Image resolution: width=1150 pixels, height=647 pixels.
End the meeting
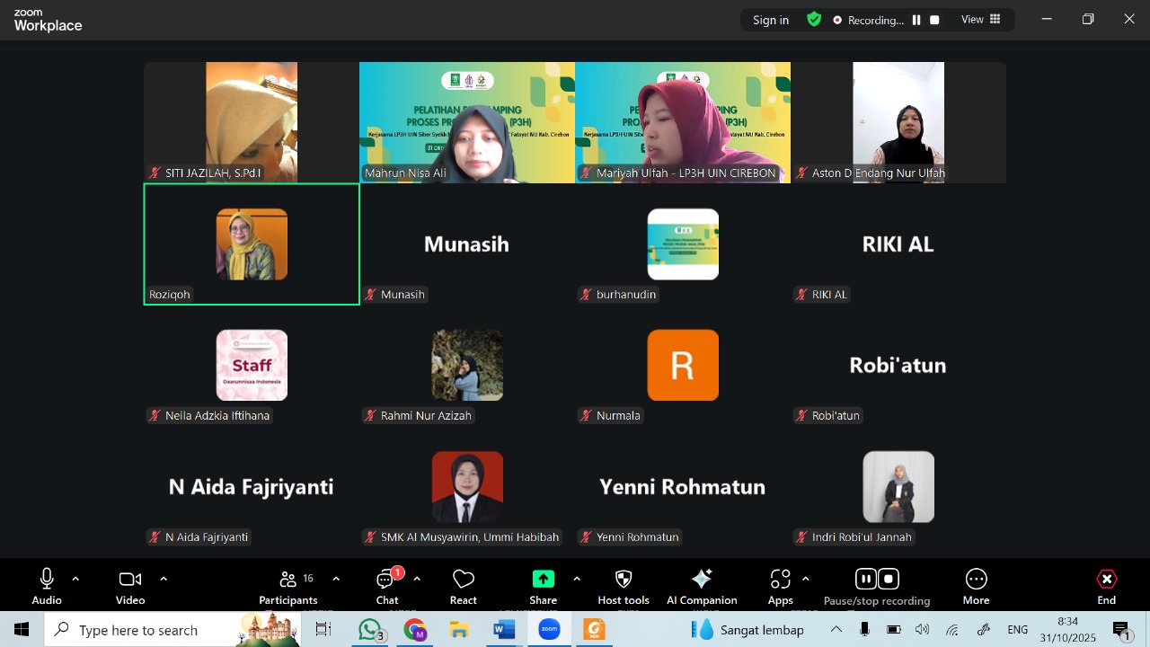click(1107, 580)
